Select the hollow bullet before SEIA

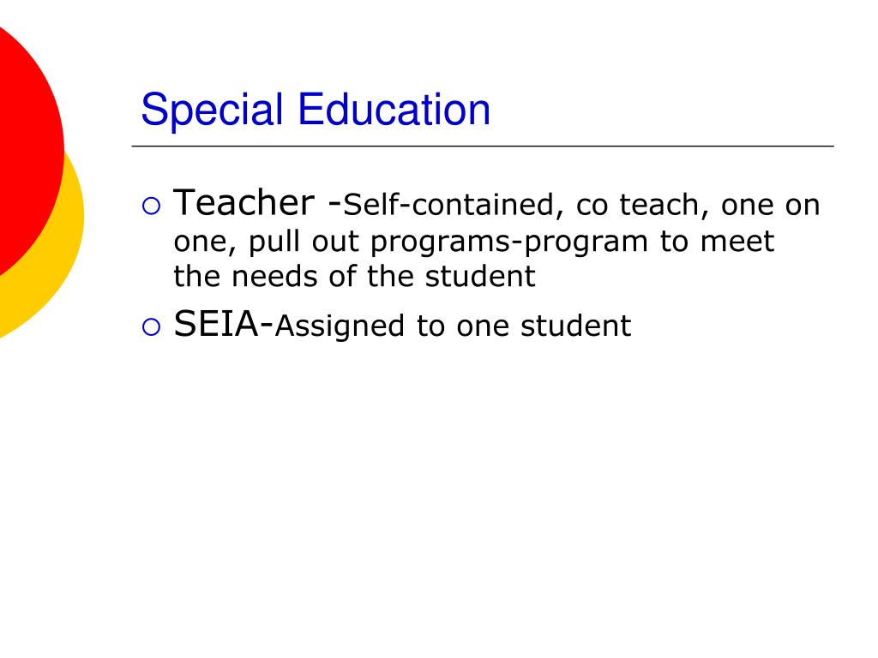pos(151,326)
